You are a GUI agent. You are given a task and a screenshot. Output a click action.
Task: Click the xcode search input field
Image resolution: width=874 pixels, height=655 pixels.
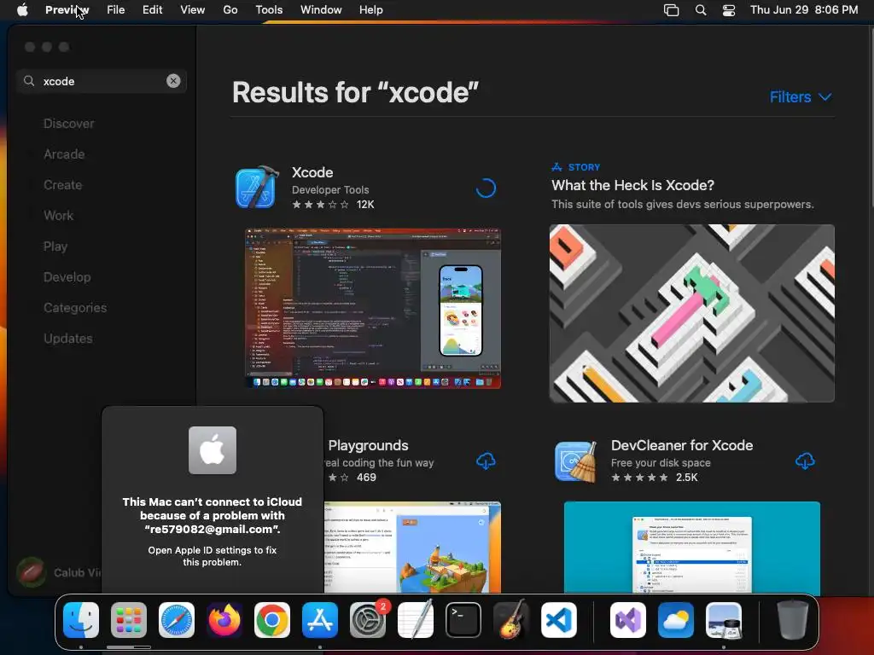(102, 81)
